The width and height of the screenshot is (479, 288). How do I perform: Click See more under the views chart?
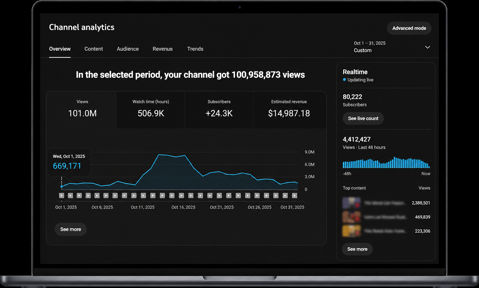(71, 229)
